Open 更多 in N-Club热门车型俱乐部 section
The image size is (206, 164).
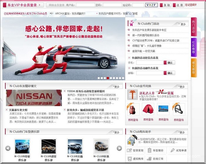point(116,132)
